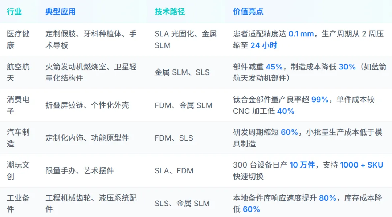Screen dimensions: 392x217
Task: Select the 工业备件 row label
Action: coord(18,204)
